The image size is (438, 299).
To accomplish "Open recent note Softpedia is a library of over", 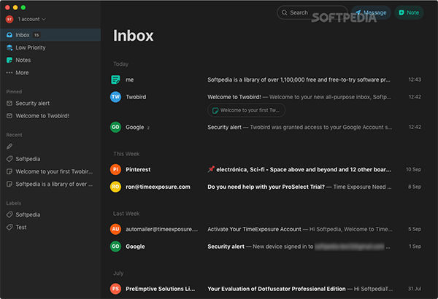I will click(54, 184).
